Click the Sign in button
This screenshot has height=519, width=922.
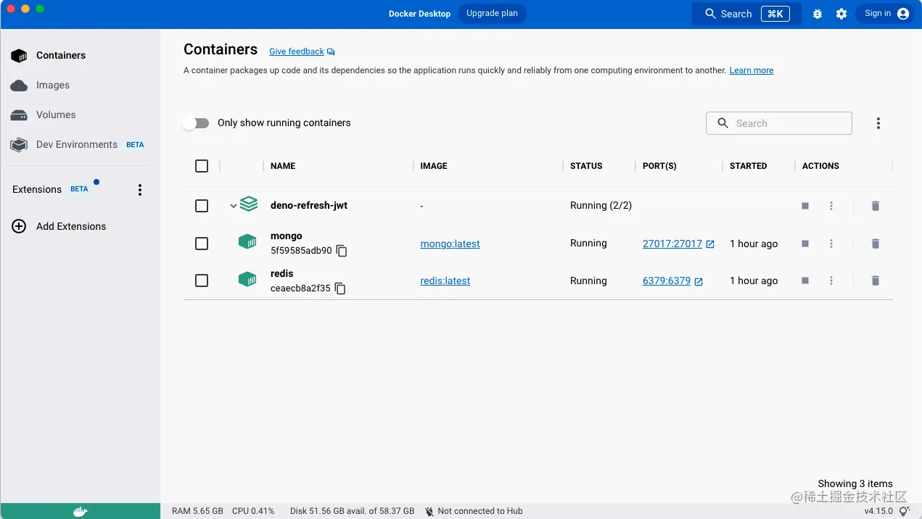[886, 14]
